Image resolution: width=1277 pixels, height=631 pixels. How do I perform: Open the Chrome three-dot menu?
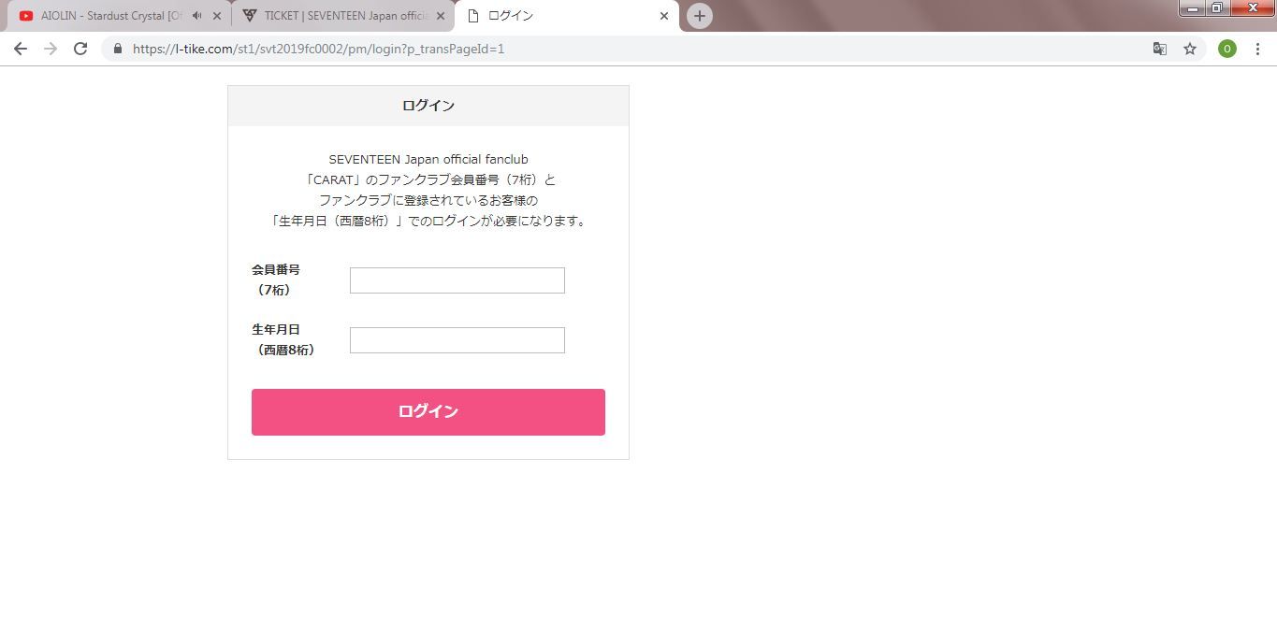pyautogui.click(x=1257, y=49)
